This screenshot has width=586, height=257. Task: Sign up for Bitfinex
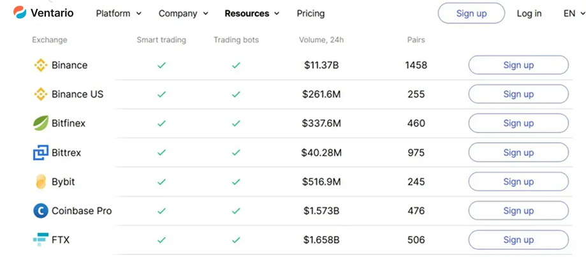click(518, 123)
